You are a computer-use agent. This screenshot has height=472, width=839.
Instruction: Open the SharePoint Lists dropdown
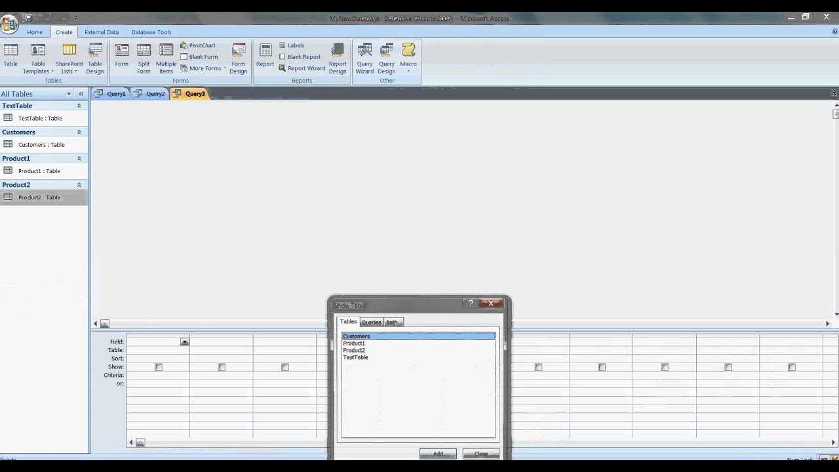69,68
